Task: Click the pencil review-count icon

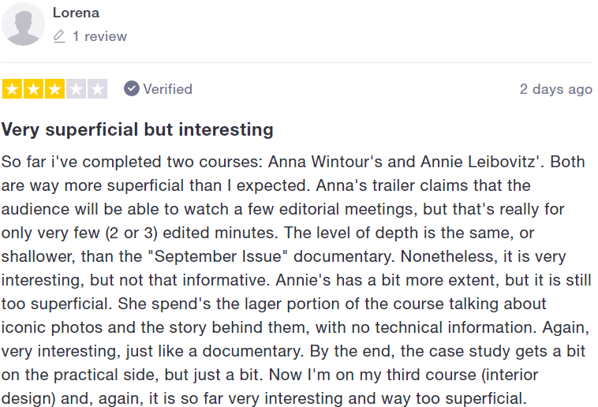Action: pos(59,36)
